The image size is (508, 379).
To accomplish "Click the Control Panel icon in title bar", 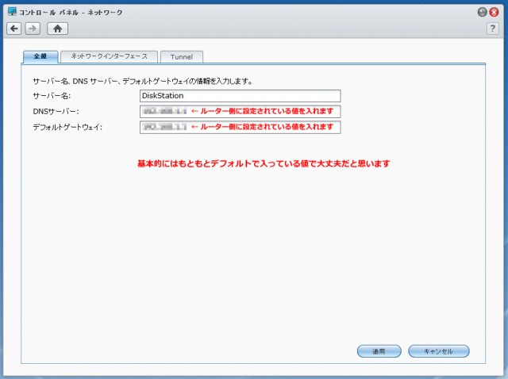I will click(11, 12).
